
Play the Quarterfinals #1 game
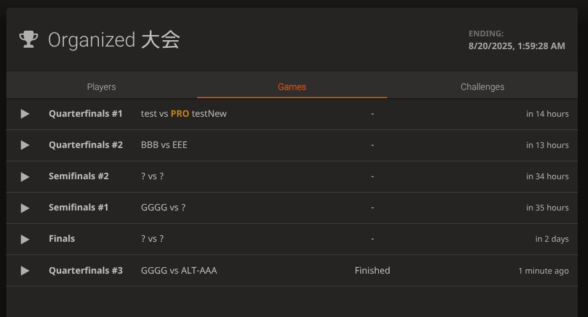point(25,114)
